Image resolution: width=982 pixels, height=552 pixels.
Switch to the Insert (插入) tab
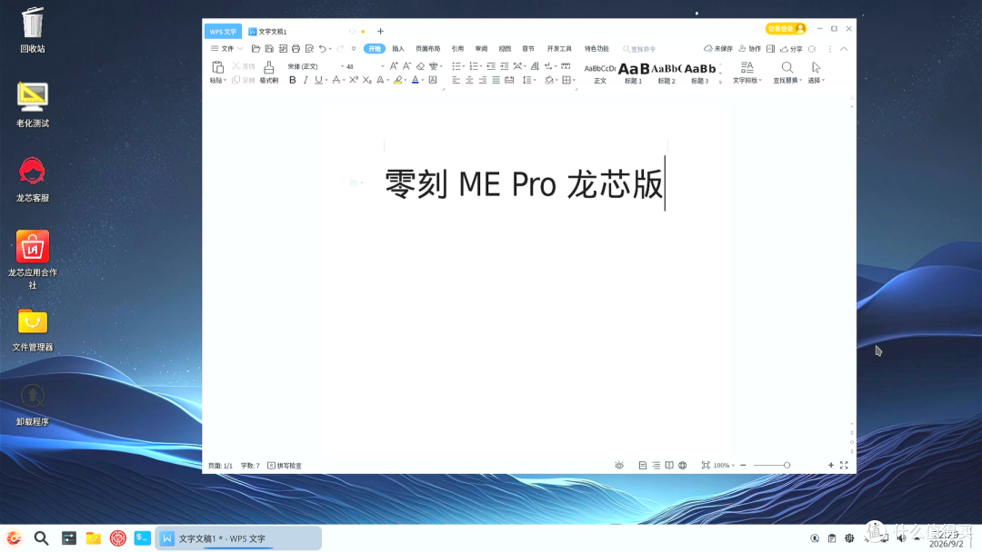[398, 49]
